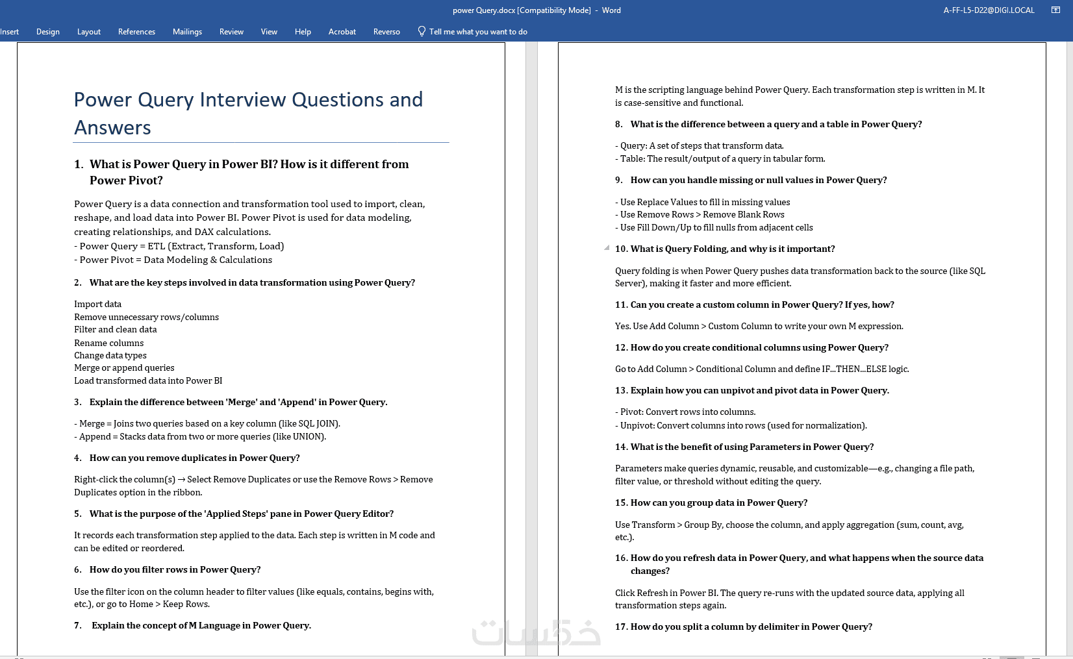The image size is (1073, 659).
Task: Click 'Unpivot: Convert columns into rows' line
Action: coord(741,425)
